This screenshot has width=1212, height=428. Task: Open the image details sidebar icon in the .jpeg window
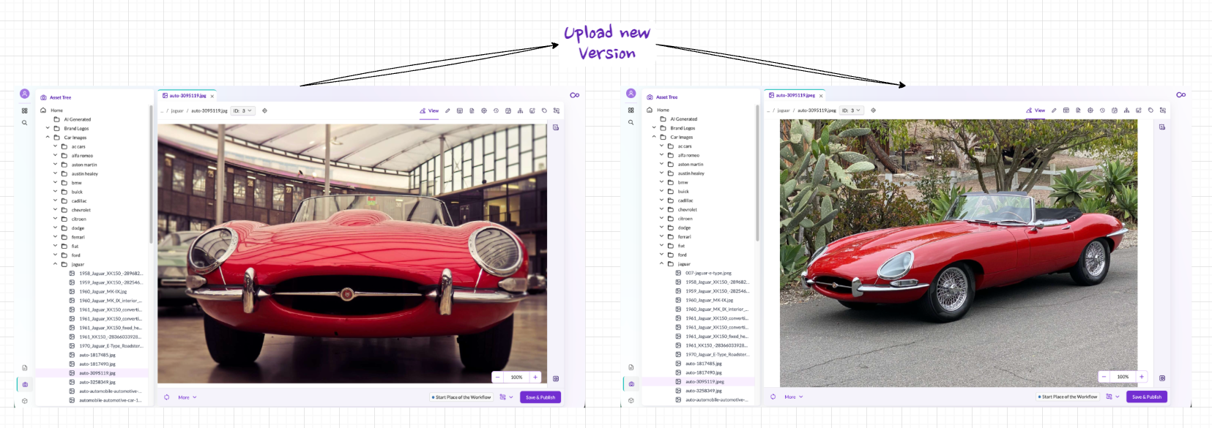pos(1162,127)
